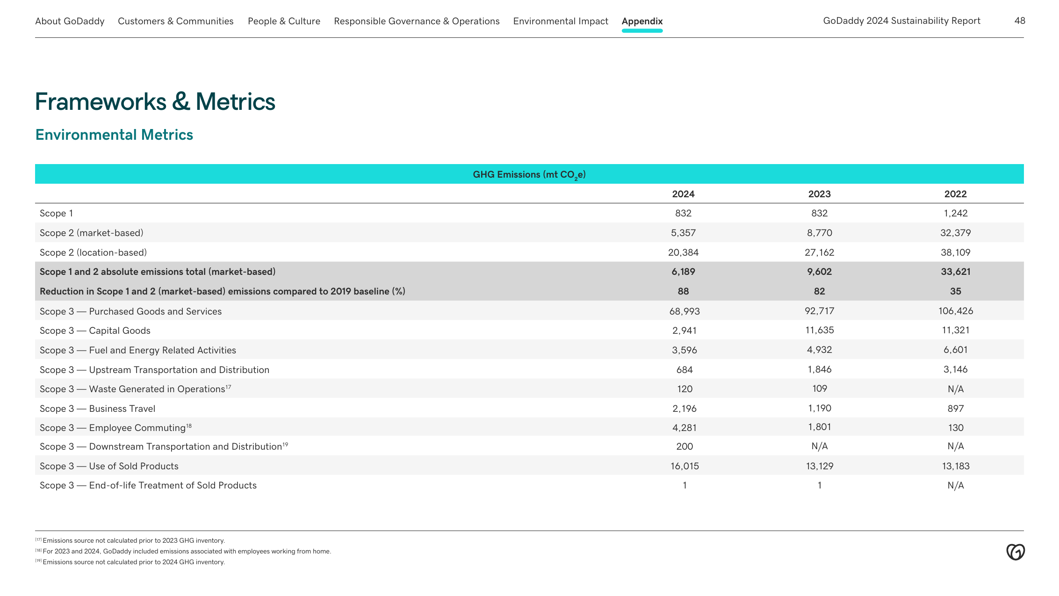
Task: Click the value 20,384
Action: pos(683,252)
